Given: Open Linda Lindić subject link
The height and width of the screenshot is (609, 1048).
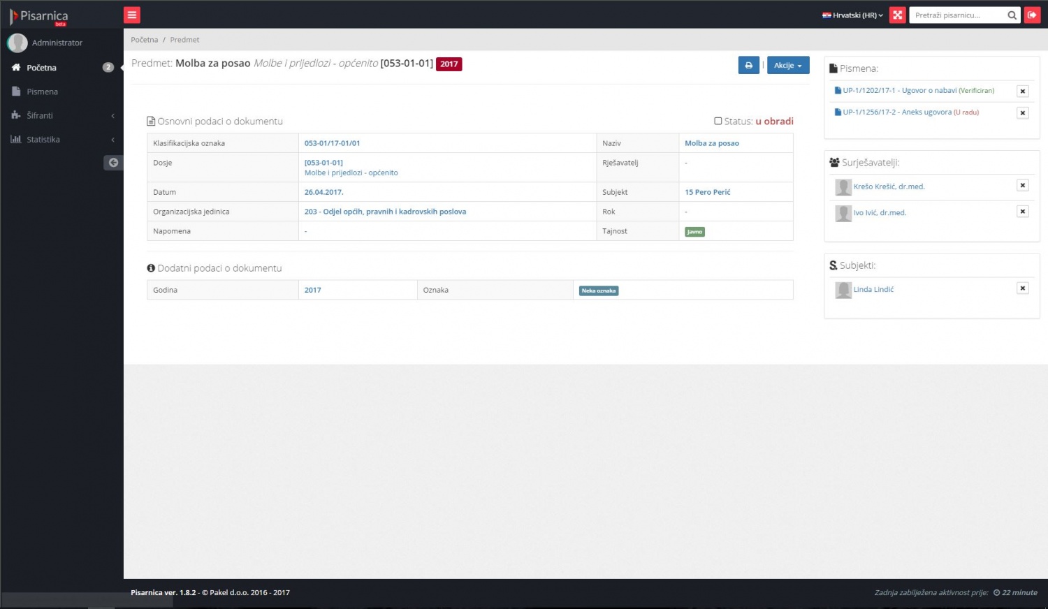Looking at the screenshot, I should tap(873, 289).
